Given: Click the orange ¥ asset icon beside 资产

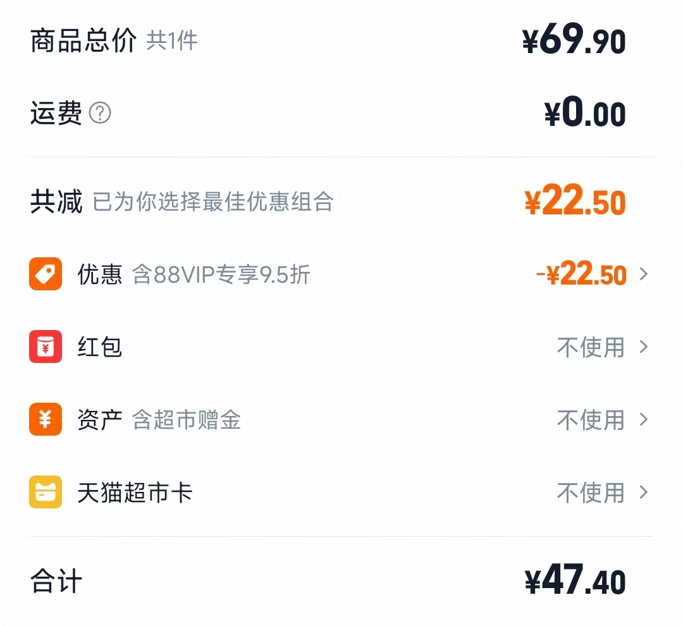Looking at the screenshot, I should (x=44, y=419).
